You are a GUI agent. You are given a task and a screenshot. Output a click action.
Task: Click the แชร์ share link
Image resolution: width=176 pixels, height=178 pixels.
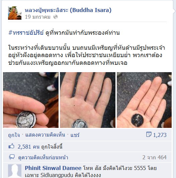pos(75,135)
